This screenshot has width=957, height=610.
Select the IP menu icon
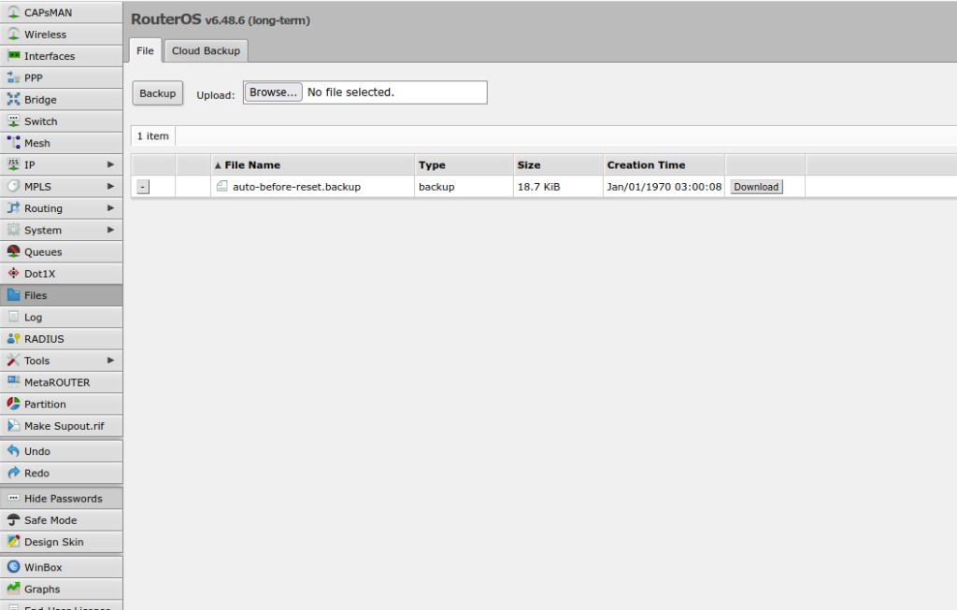(x=13, y=164)
